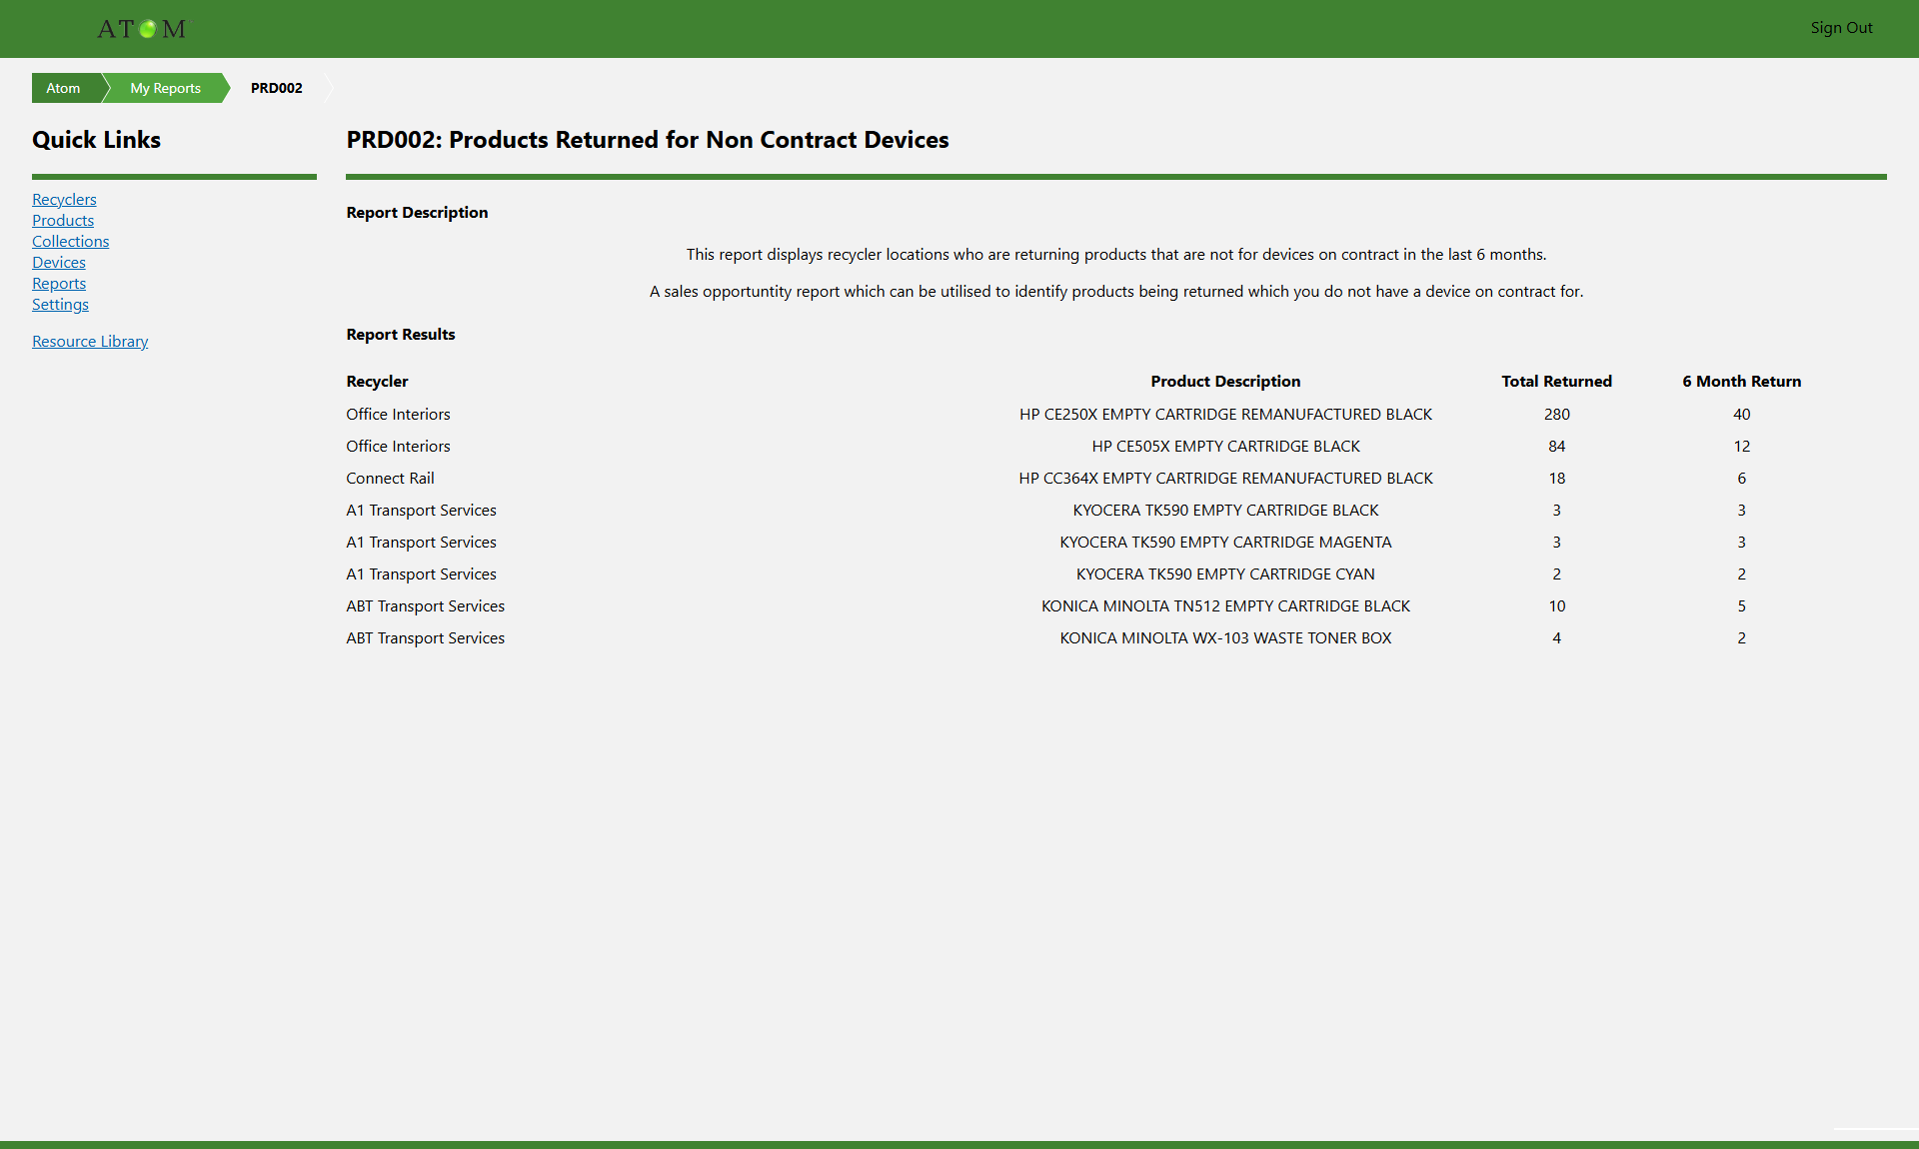
Task: Click the Total Returned column header
Action: pos(1556,381)
